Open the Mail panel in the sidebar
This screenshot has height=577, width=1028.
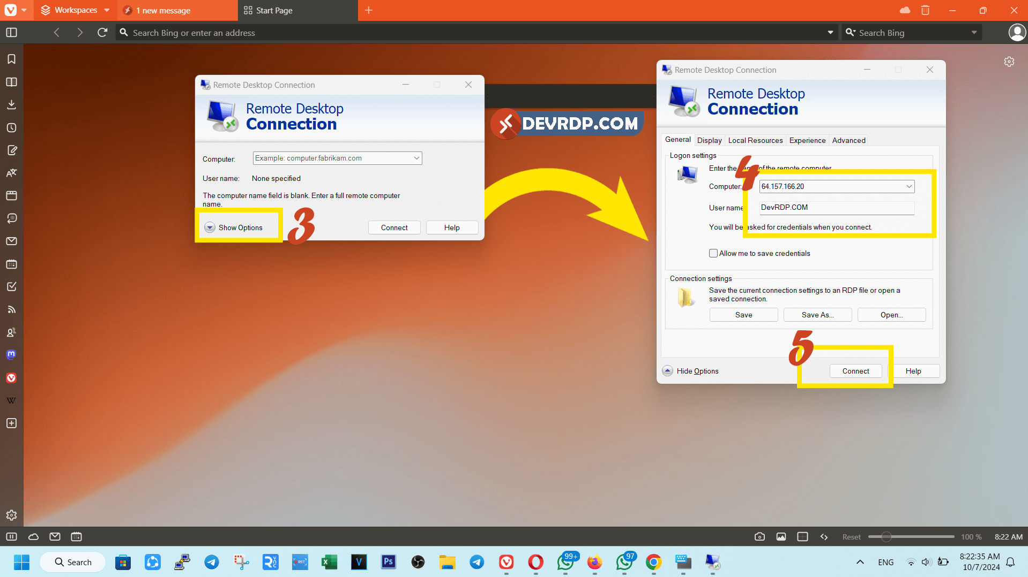tap(11, 241)
